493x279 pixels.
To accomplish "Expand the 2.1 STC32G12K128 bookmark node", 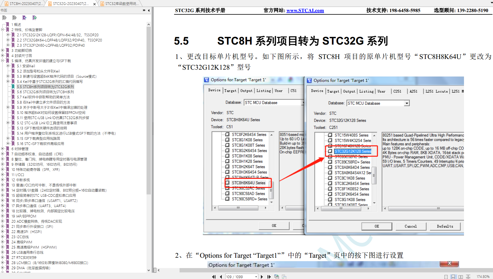I will point(8,35).
